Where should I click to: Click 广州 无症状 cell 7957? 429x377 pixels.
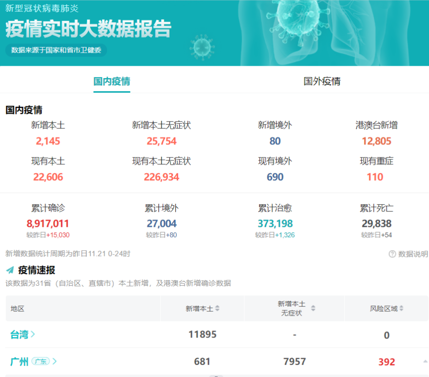tap(295, 362)
